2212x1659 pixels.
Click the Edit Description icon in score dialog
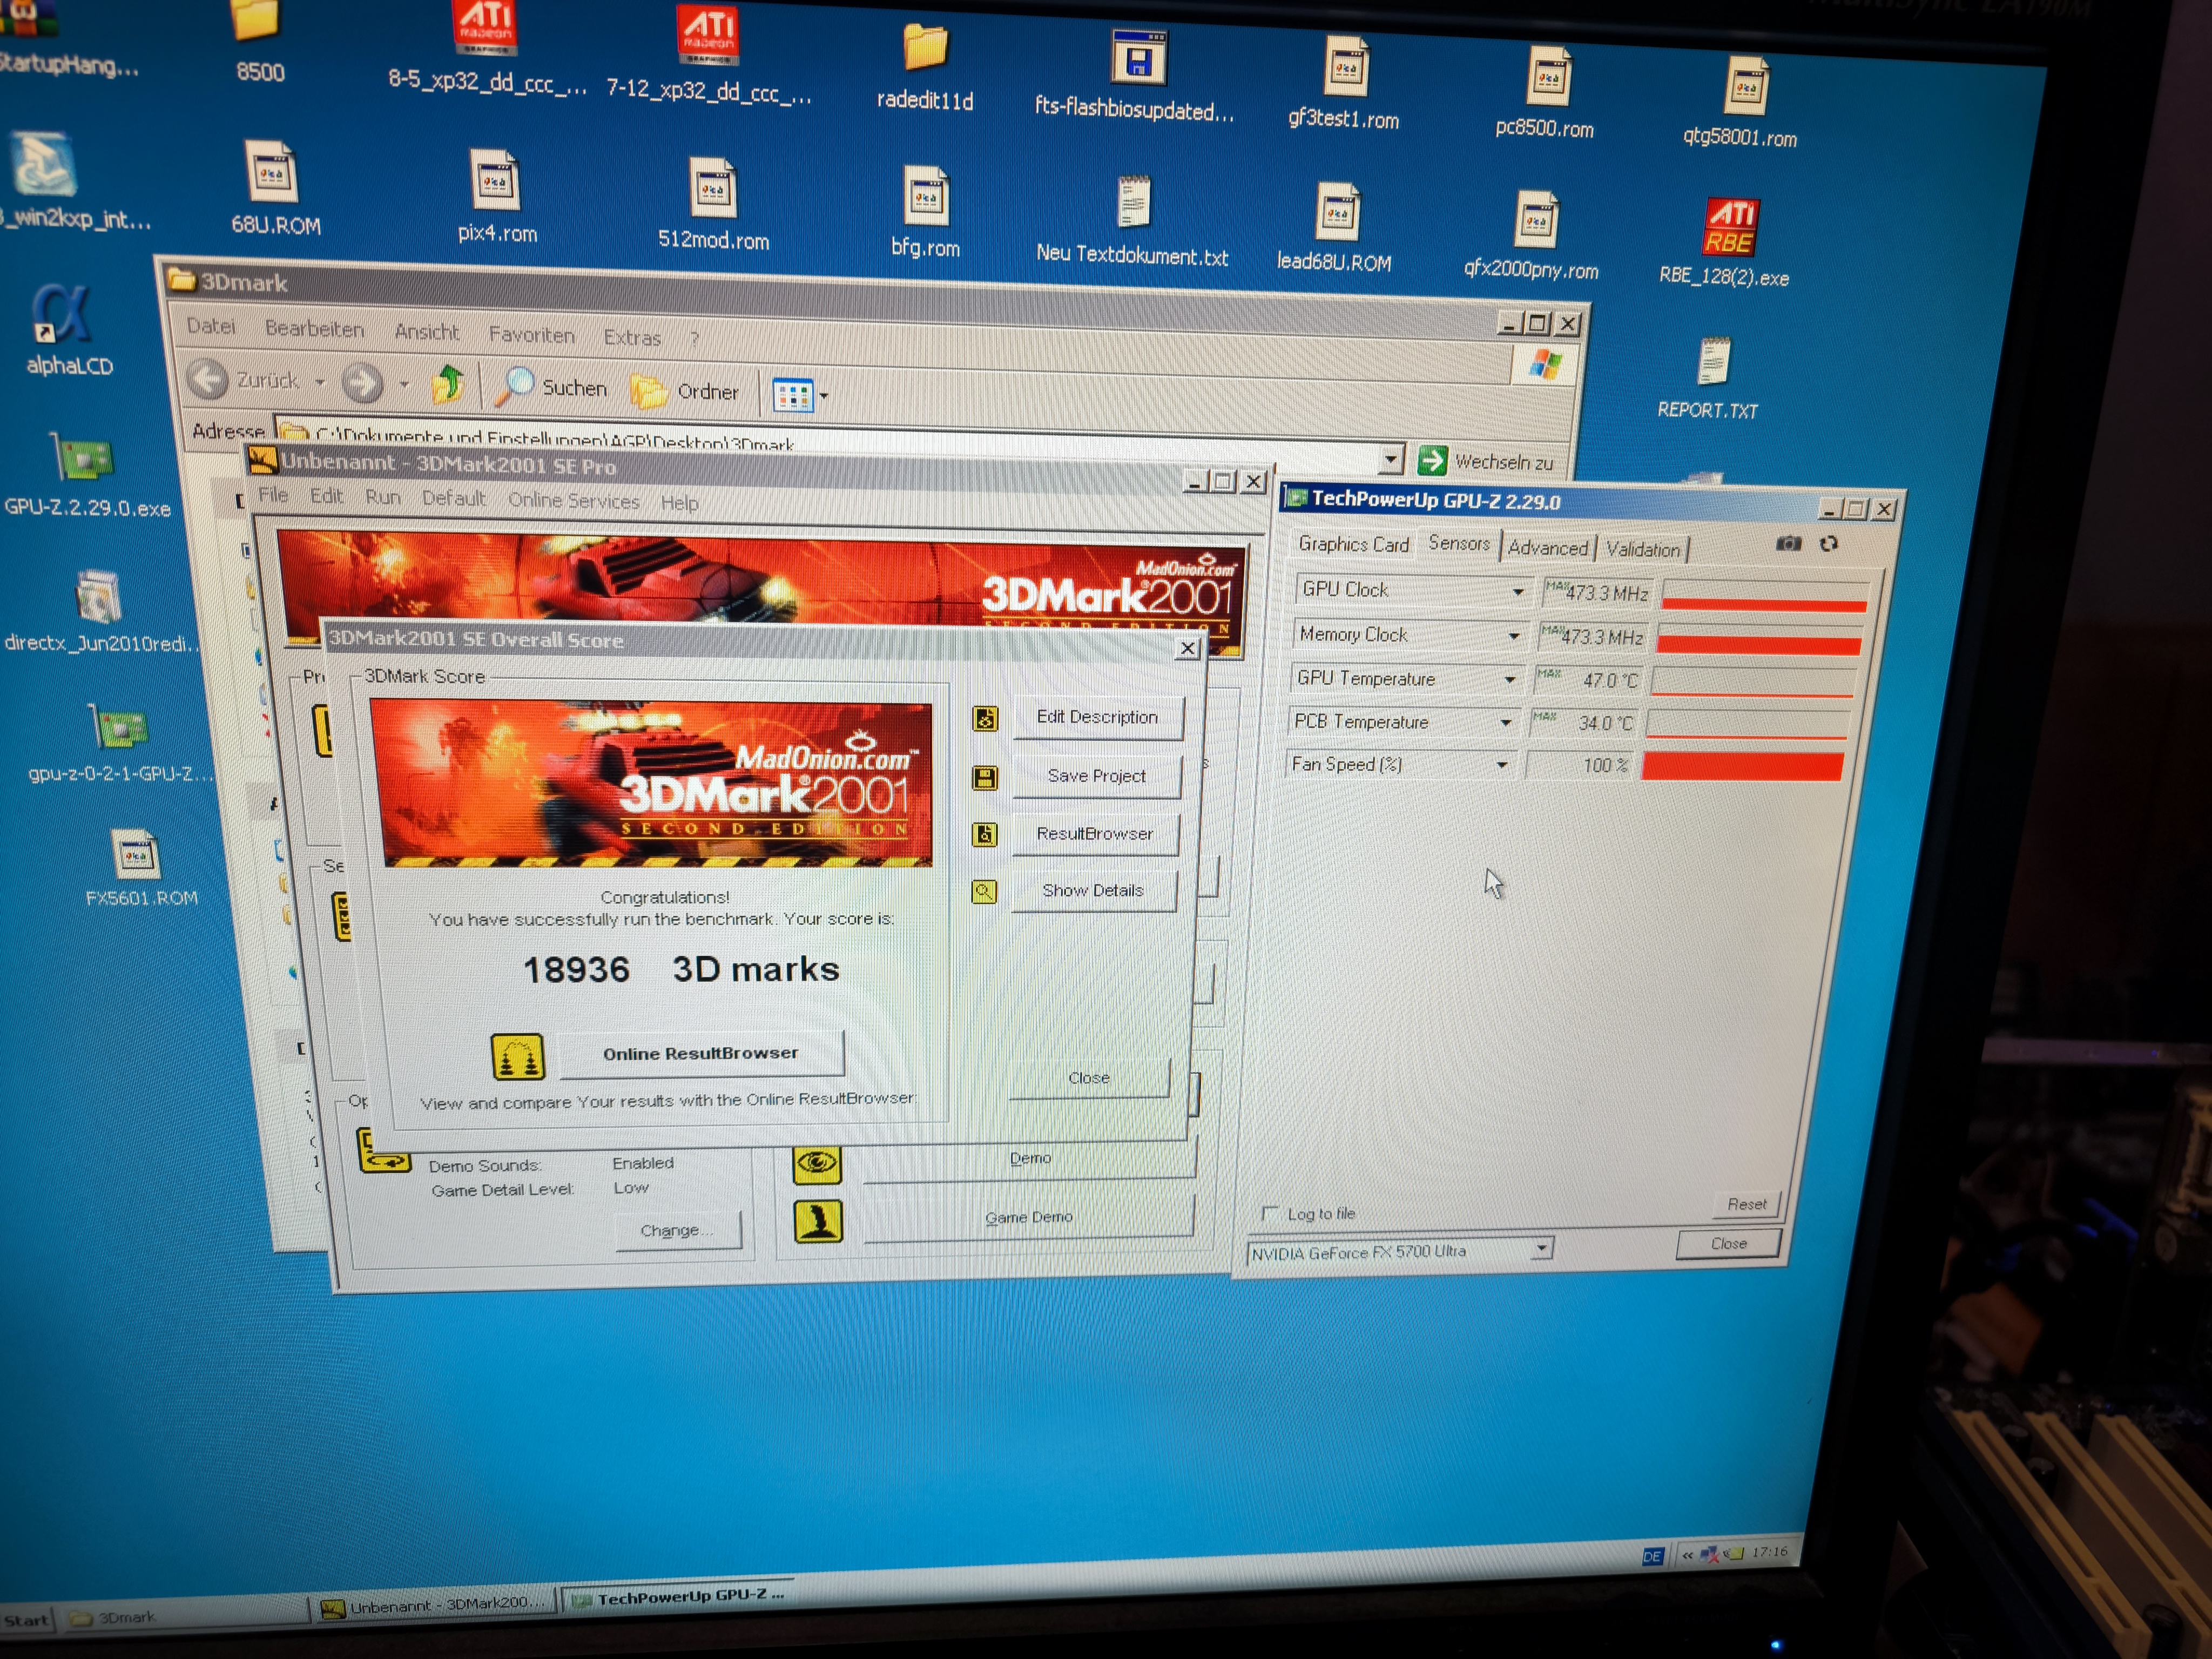985,718
